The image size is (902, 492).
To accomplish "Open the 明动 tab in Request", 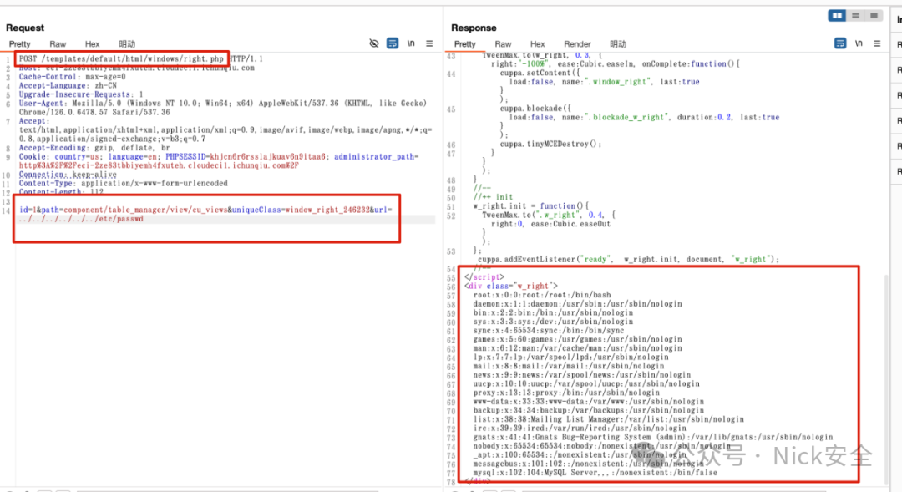I will click(127, 43).
